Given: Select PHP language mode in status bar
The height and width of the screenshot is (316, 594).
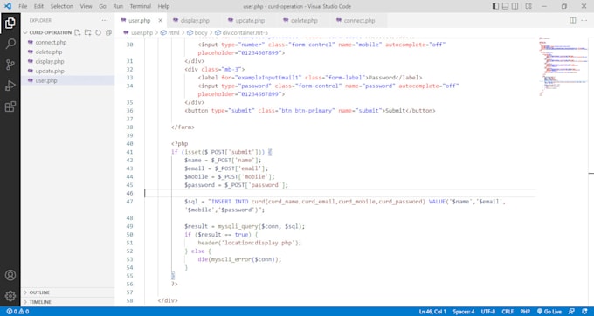Looking at the screenshot, I should [x=525, y=312].
